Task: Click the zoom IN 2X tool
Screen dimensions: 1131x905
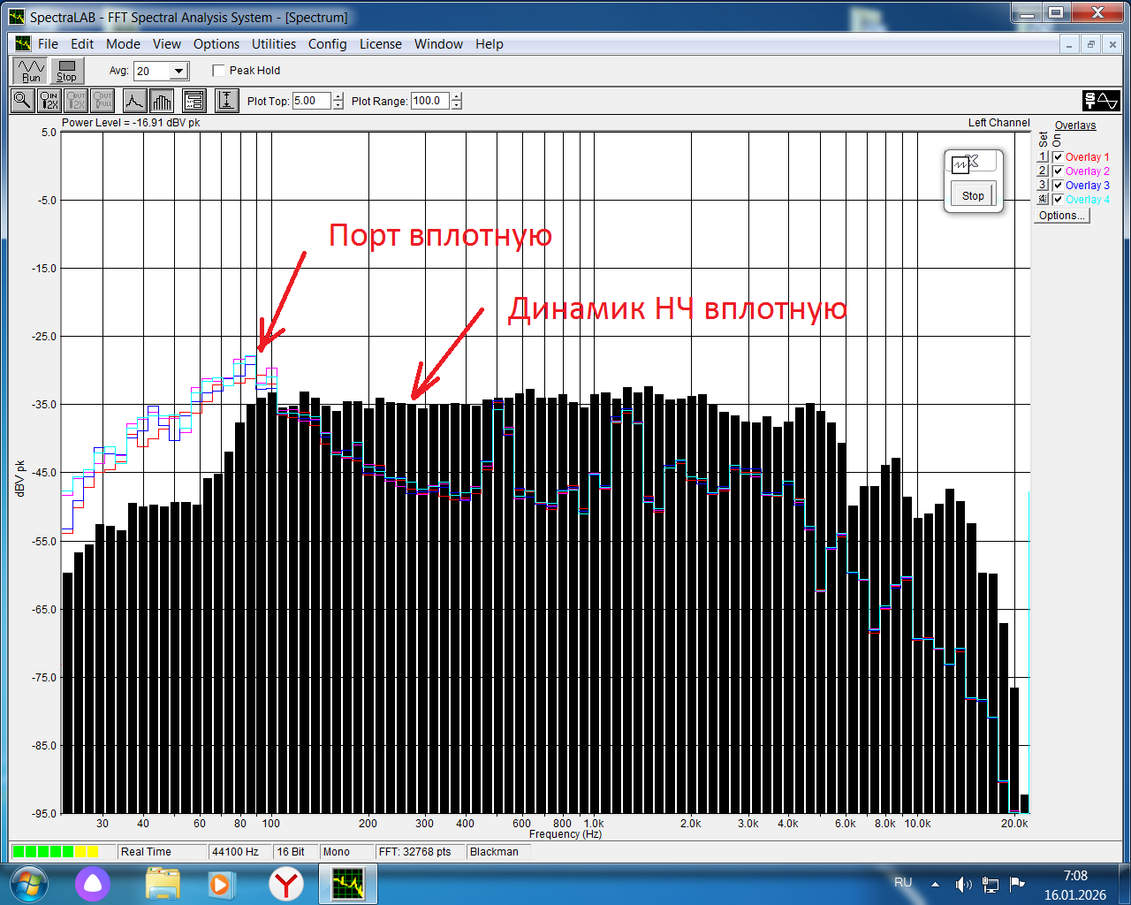Action: coord(49,101)
